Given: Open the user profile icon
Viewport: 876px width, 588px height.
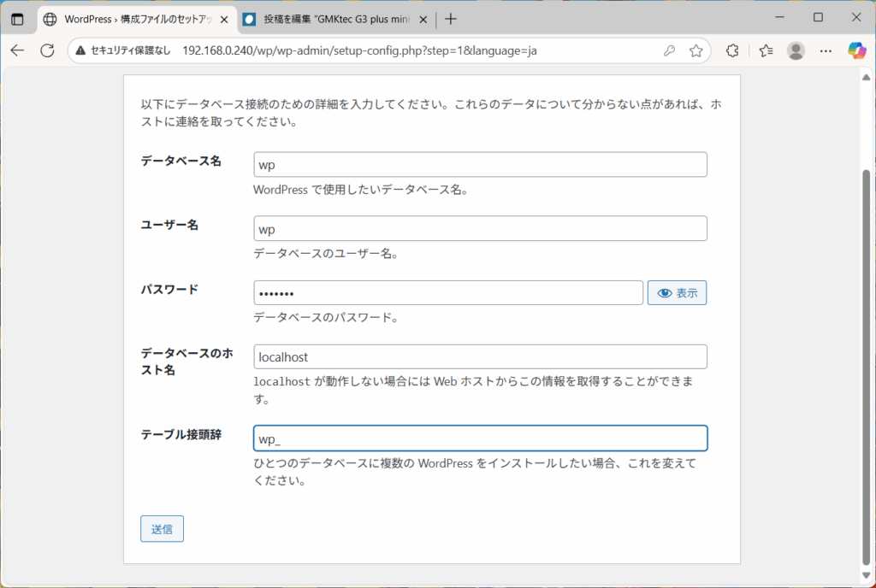Looking at the screenshot, I should (x=796, y=50).
